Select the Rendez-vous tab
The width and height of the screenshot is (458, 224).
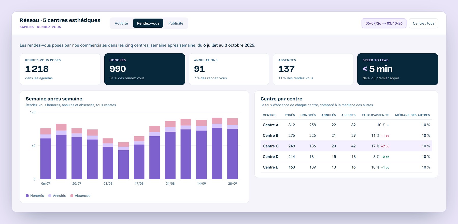(148, 23)
